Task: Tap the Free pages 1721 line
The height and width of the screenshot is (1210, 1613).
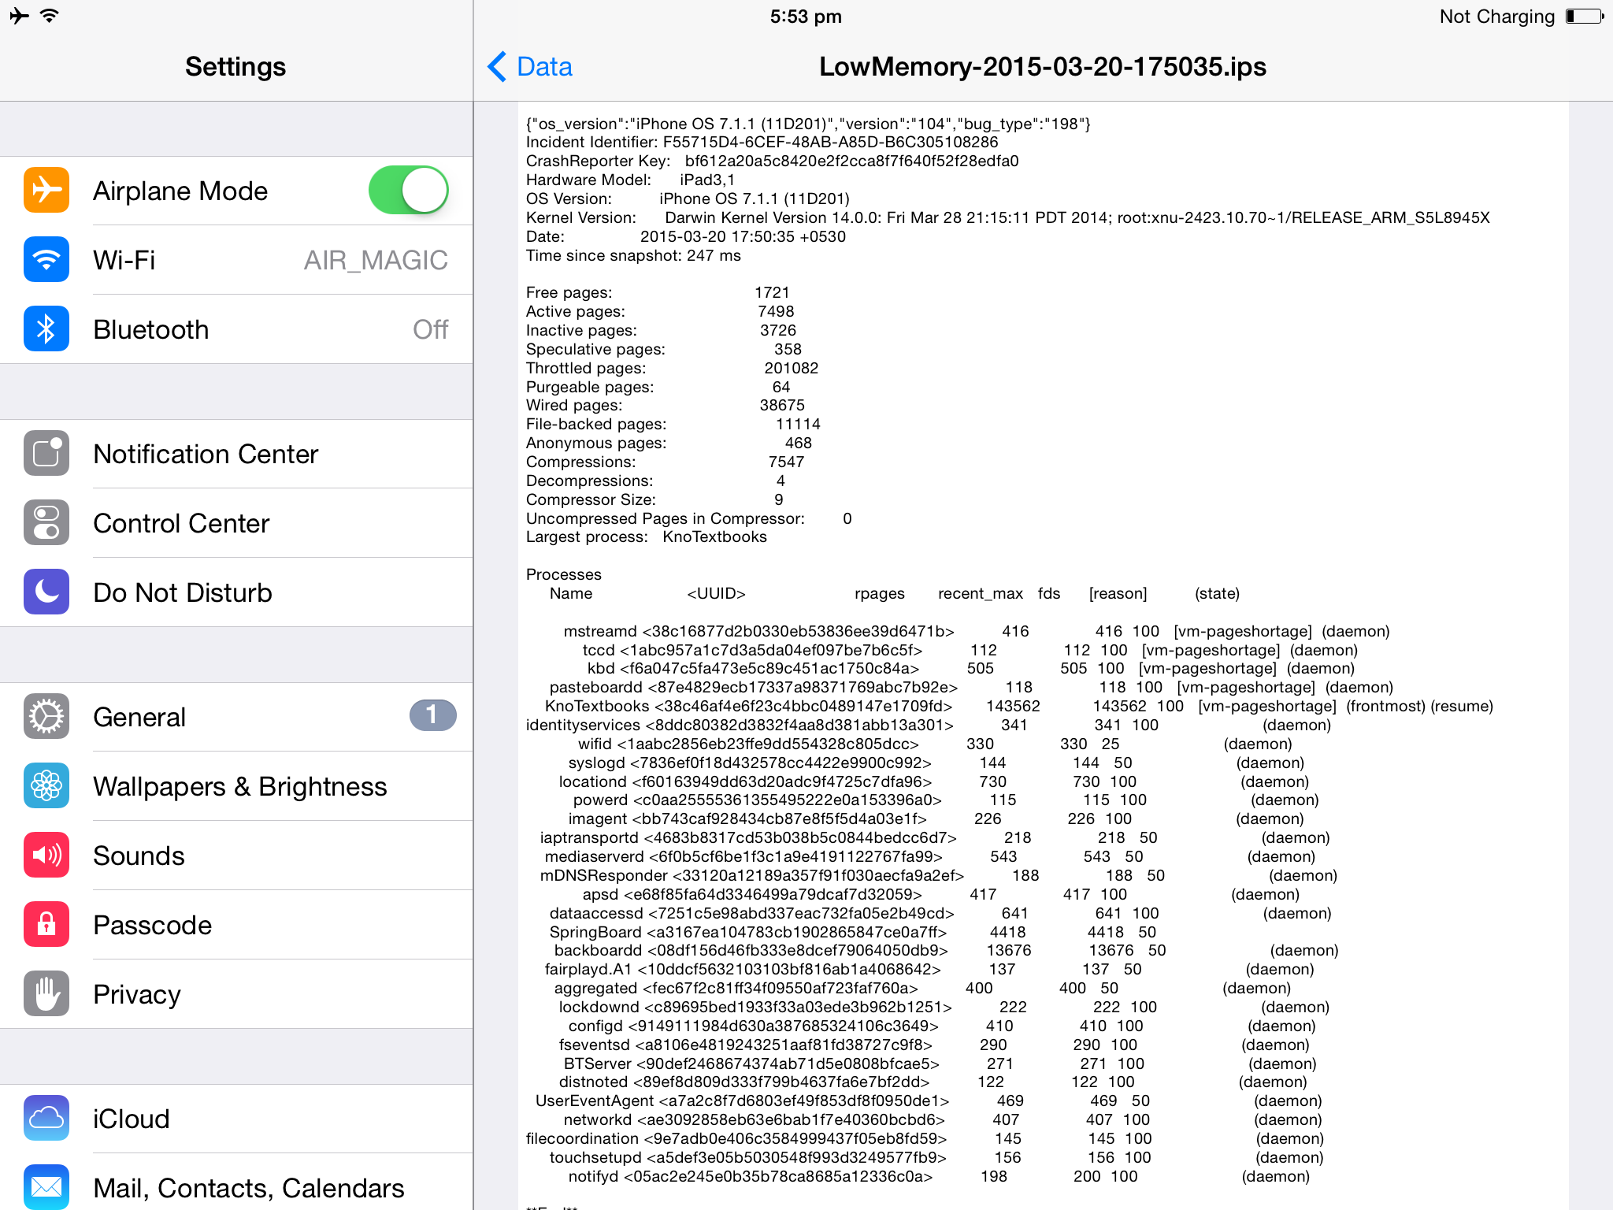Action: [x=658, y=293]
